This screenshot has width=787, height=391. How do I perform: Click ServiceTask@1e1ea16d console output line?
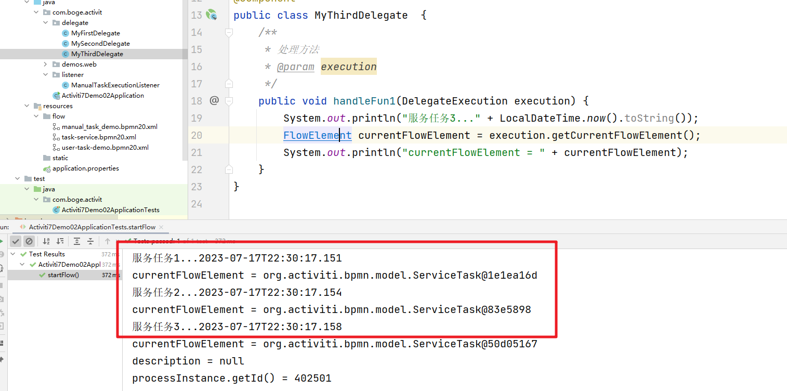pos(335,275)
